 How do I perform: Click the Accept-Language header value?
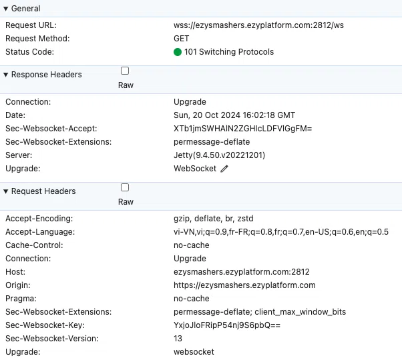click(x=280, y=232)
